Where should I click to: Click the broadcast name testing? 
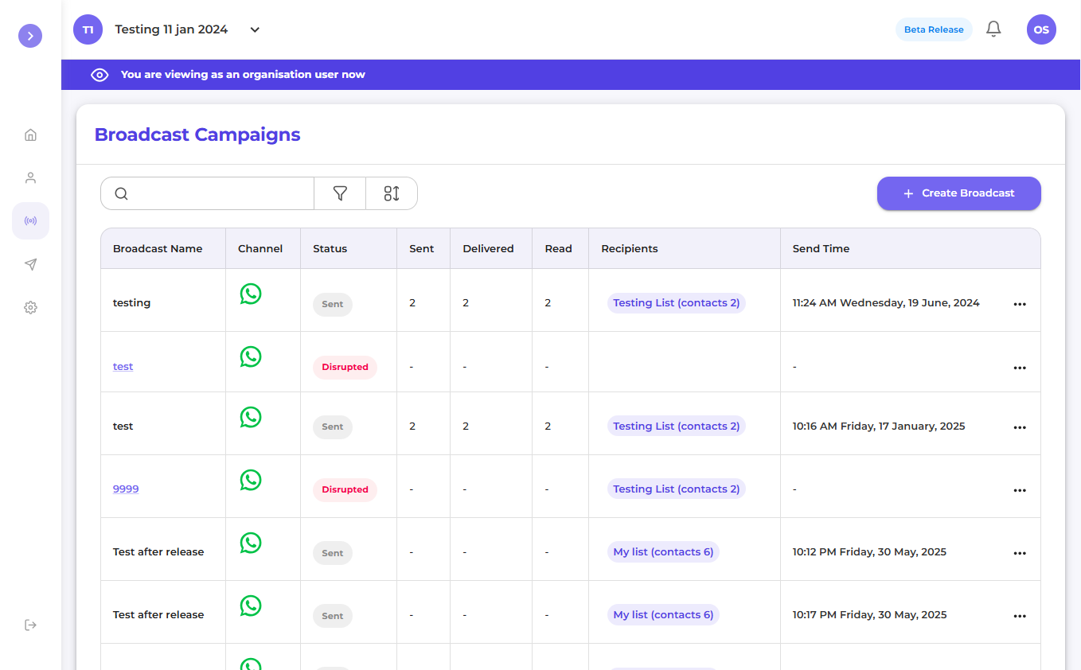coord(131,302)
